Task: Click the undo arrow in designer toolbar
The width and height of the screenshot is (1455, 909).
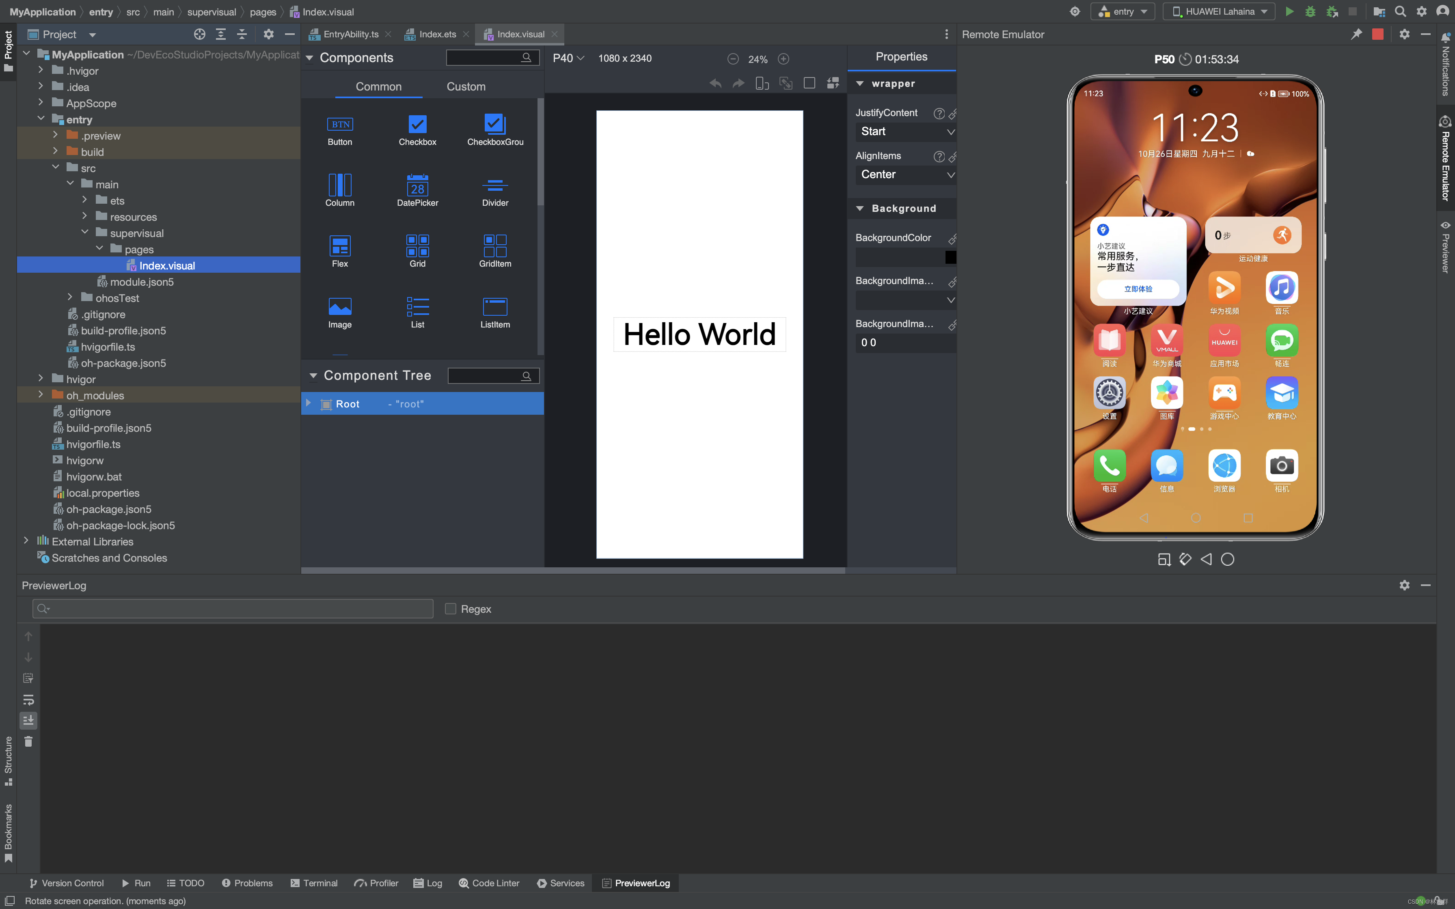Action: click(715, 84)
